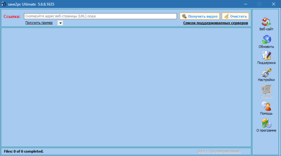This screenshot has height=156, width=281.
Task: Minimize the save2pc window
Action: [246, 4]
